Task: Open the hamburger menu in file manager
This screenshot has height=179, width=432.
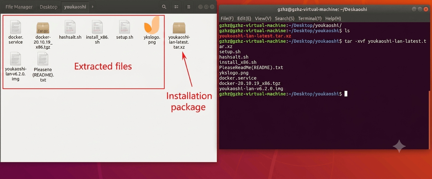Action: (x=189, y=7)
